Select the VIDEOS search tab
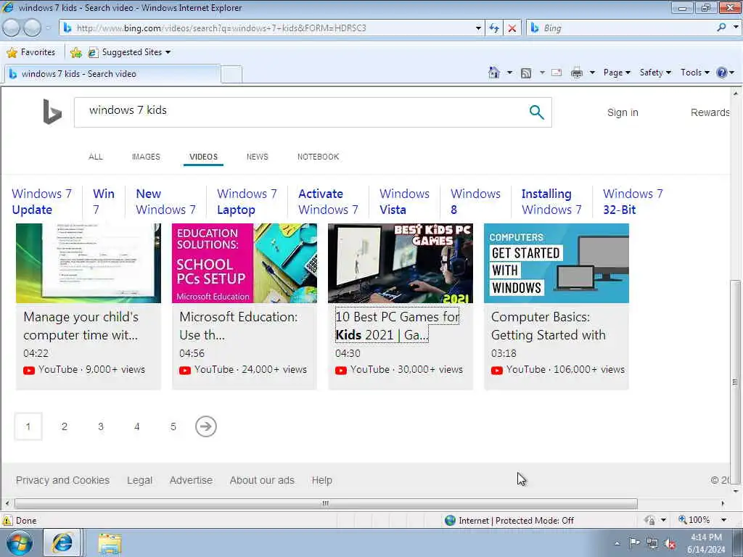Screen dimensions: 743x557 [x=203, y=157]
